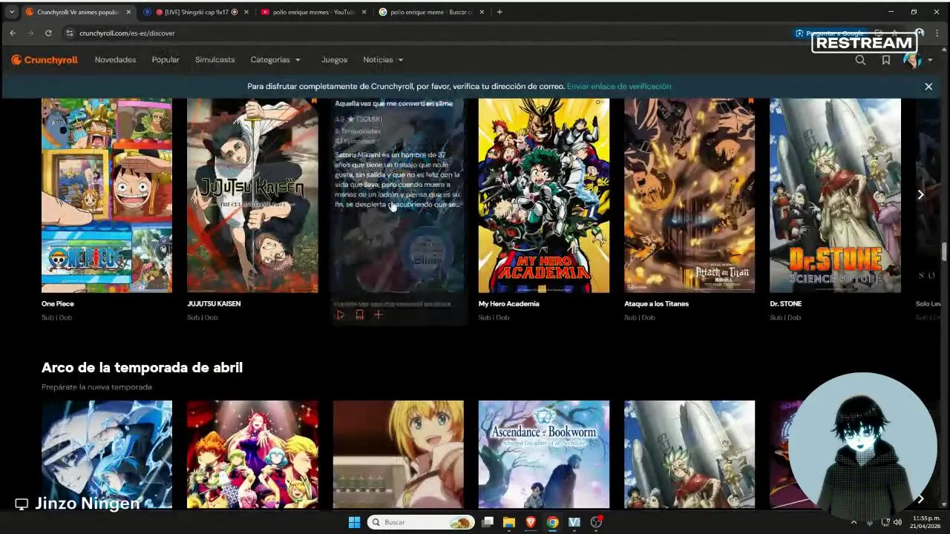Click the One Piece title text
This screenshot has height=534, width=950.
coord(58,304)
